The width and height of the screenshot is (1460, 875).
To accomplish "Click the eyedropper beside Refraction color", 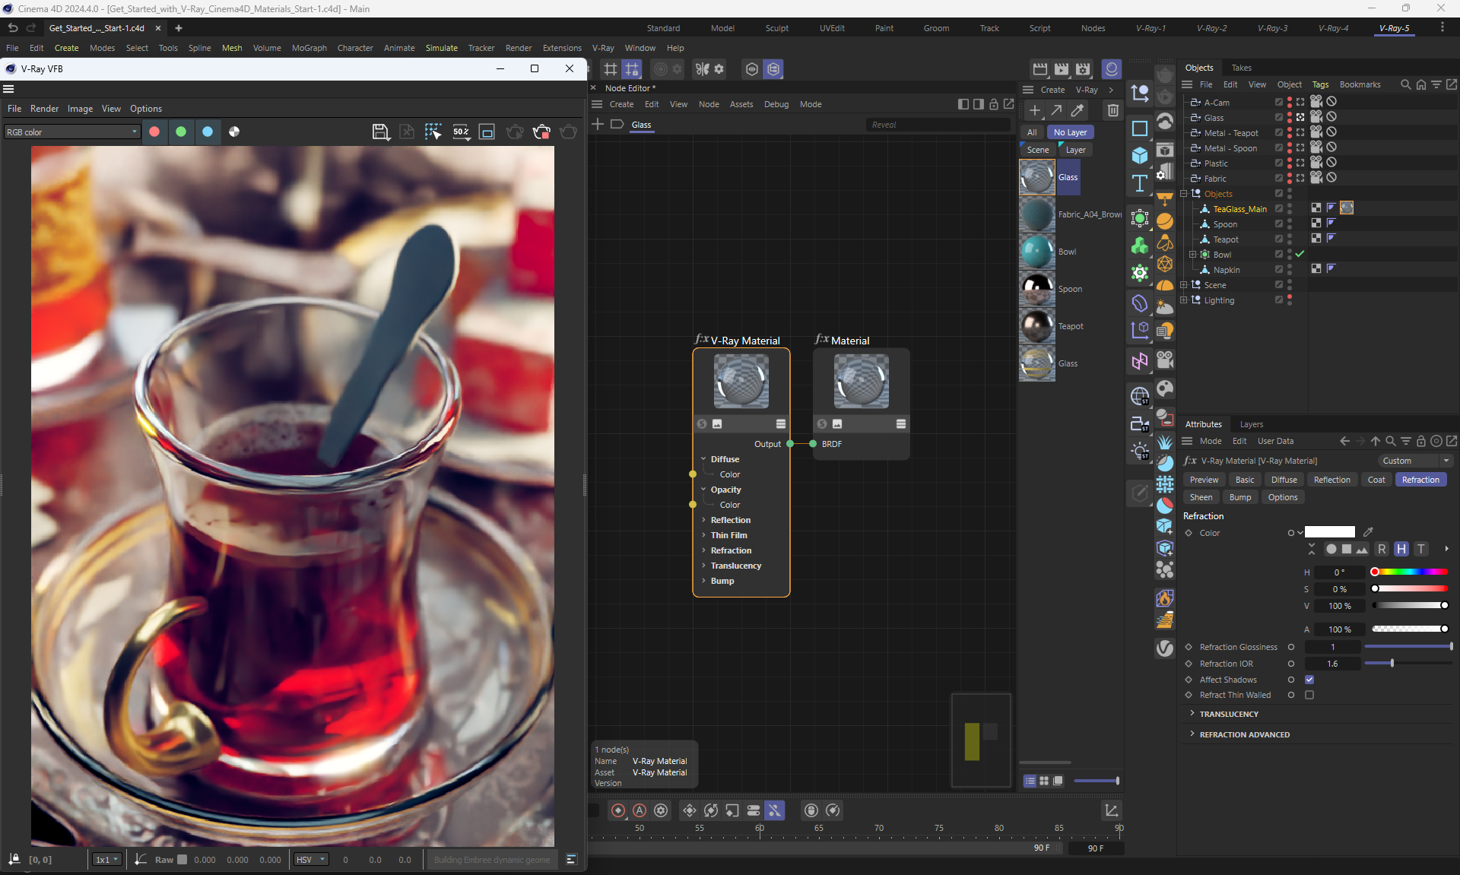I will coord(1368,532).
